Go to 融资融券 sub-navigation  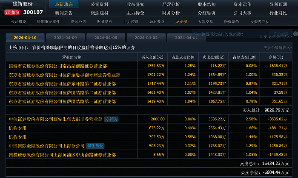pos(232,22)
